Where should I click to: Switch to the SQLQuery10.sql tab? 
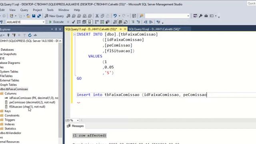(154, 29)
